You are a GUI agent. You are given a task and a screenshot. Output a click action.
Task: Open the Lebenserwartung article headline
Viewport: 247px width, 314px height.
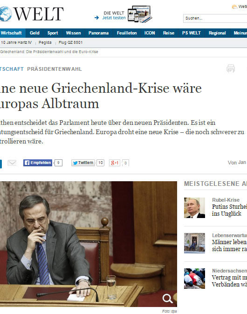[229, 246]
